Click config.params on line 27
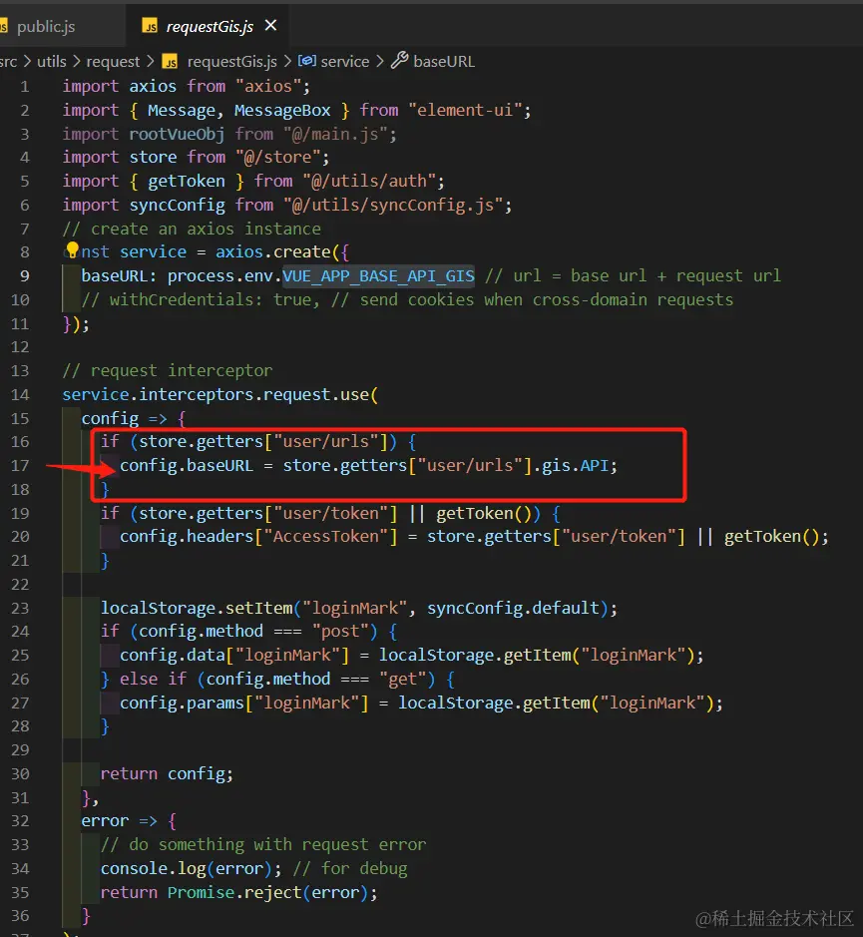 click(x=182, y=703)
